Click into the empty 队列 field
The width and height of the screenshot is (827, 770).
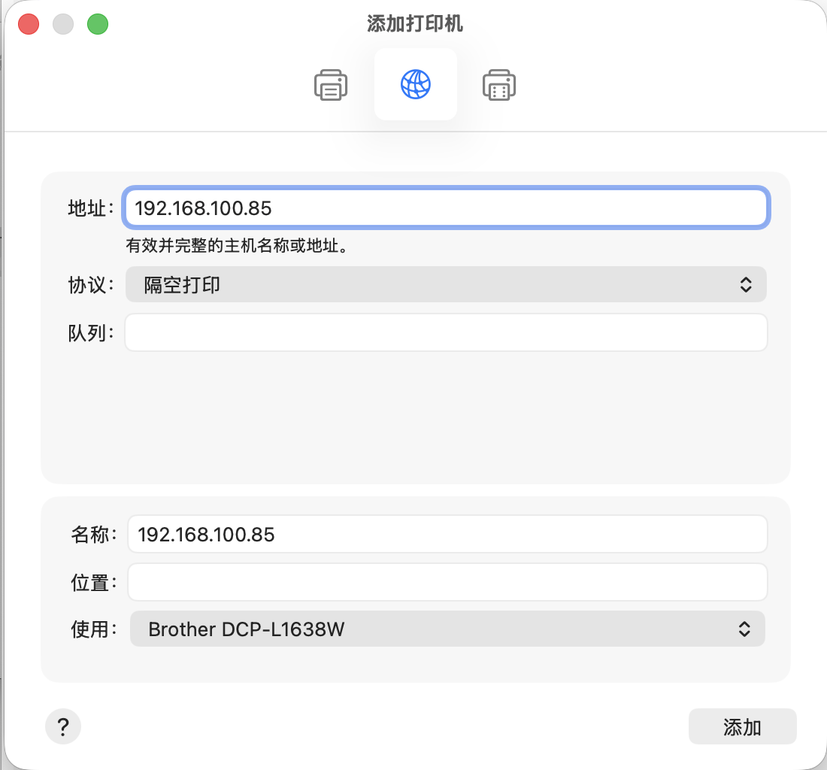447,332
